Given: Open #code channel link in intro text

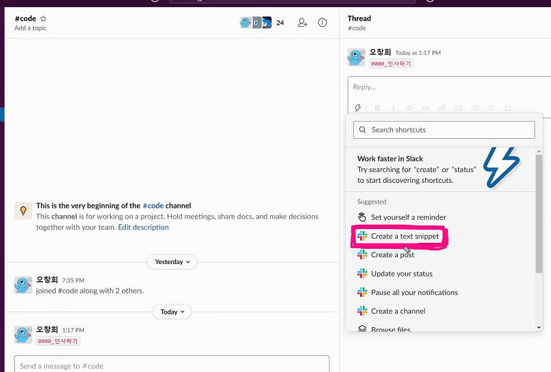Looking at the screenshot, I should [153, 206].
